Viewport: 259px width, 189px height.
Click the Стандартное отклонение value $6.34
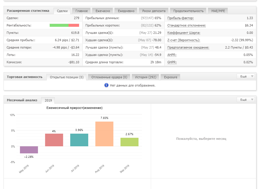tap(249, 25)
